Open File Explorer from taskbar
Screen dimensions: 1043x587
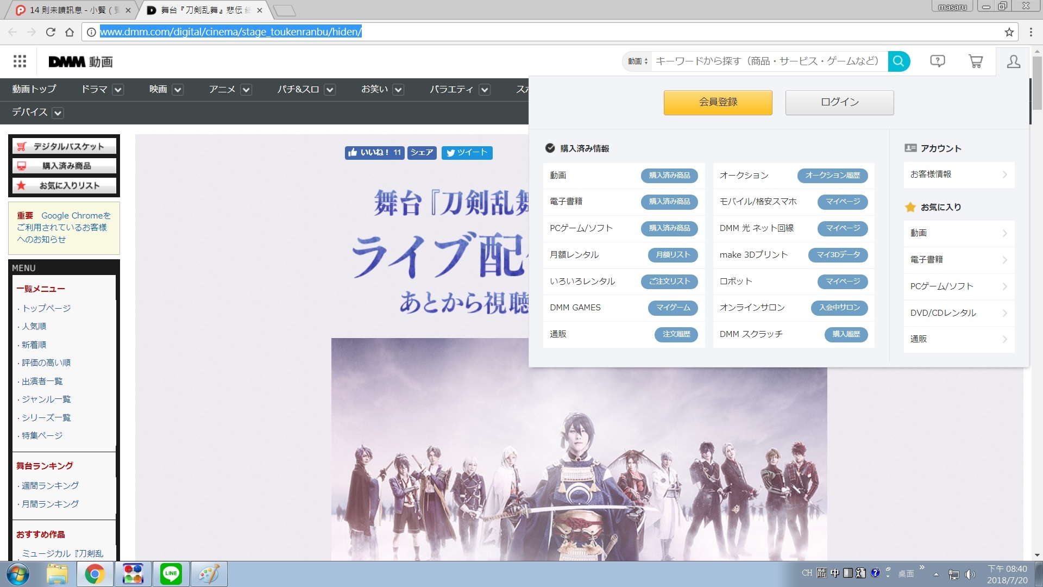coord(56,574)
